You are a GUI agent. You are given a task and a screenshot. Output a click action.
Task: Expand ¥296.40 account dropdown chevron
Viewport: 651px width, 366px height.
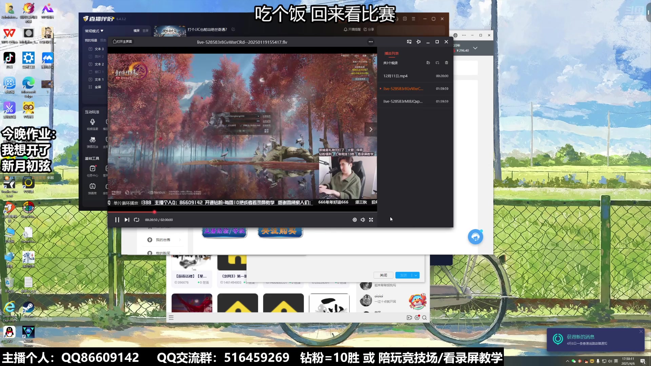pyautogui.click(x=475, y=48)
